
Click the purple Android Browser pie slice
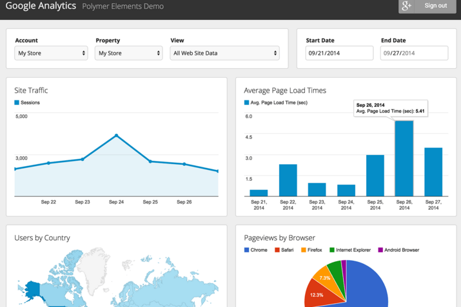click(x=344, y=268)
